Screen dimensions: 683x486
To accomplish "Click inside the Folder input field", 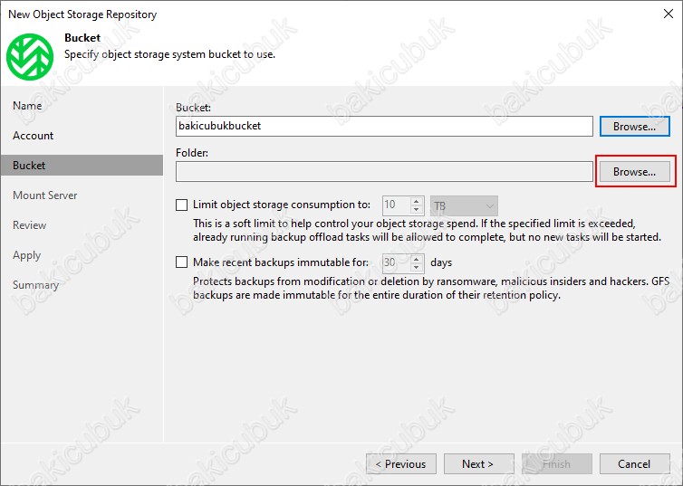I will click(x=384, y=171).
